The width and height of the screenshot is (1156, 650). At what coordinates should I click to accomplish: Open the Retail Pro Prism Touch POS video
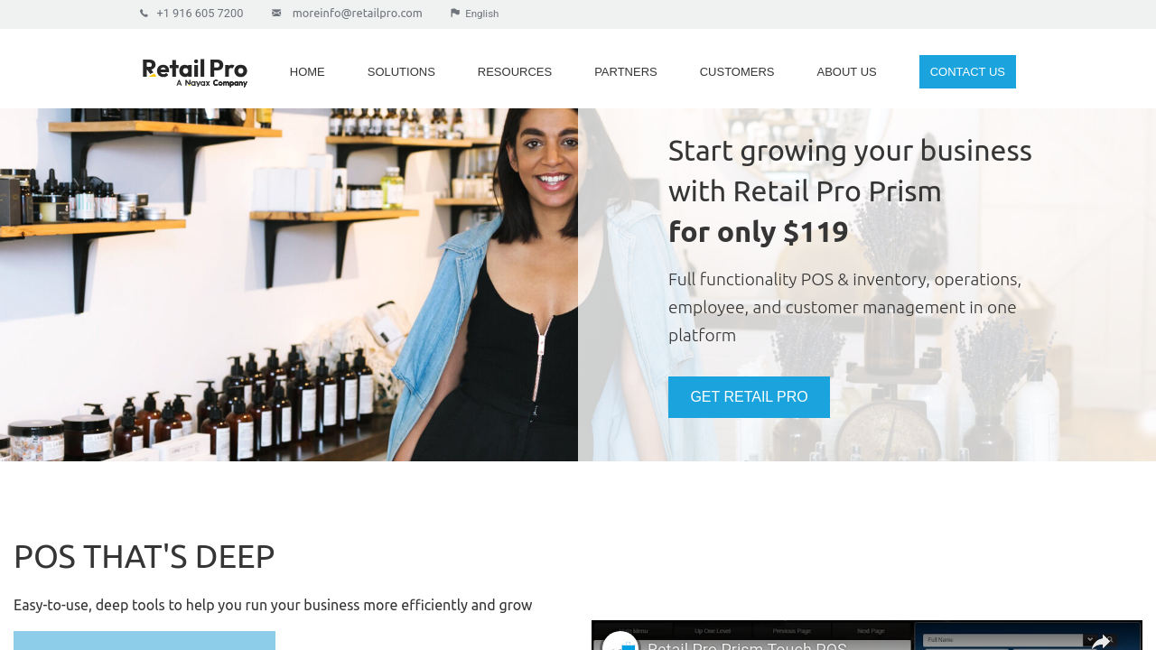coord(867,636)
